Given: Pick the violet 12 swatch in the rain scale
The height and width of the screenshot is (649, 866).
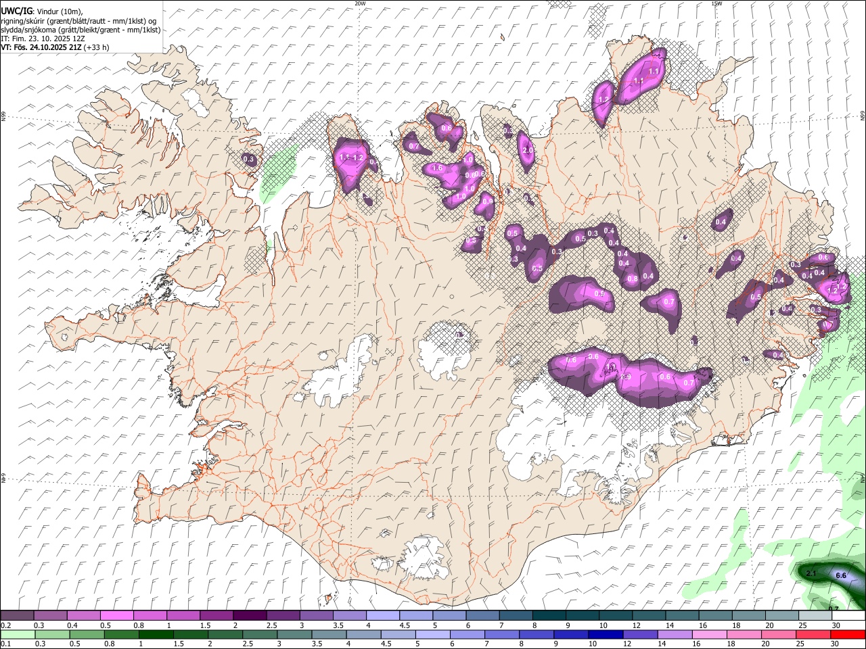Looking at the screenshot, I should click(x=640, y=634).
